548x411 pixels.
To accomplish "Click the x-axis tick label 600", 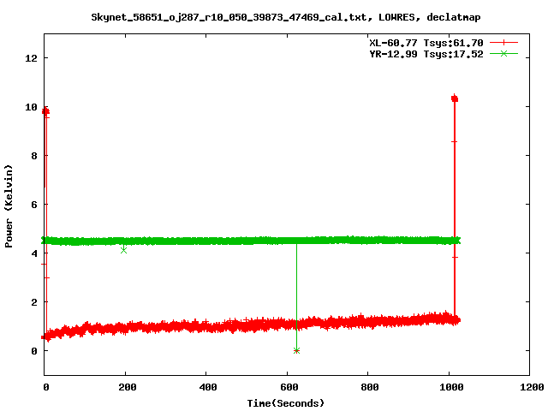I will point(289,387).
